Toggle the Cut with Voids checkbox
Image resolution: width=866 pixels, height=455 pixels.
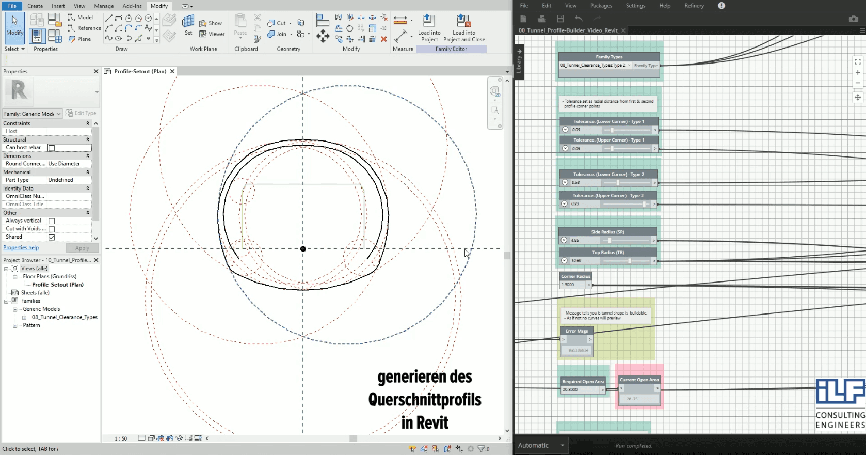(x=52, y=229)
